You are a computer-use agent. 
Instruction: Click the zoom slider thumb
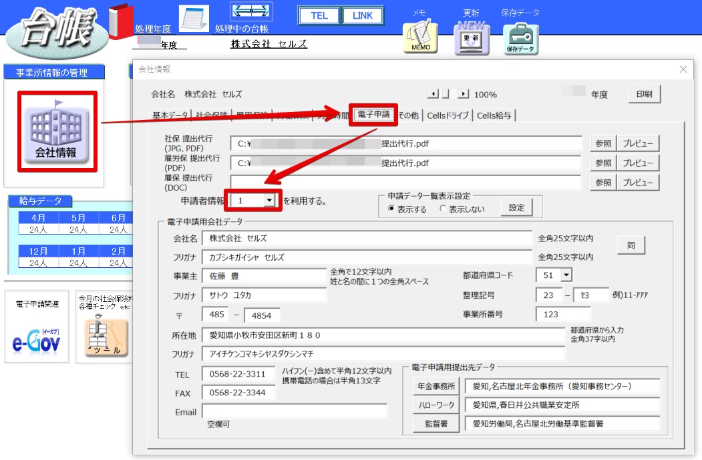pos(446,94)
